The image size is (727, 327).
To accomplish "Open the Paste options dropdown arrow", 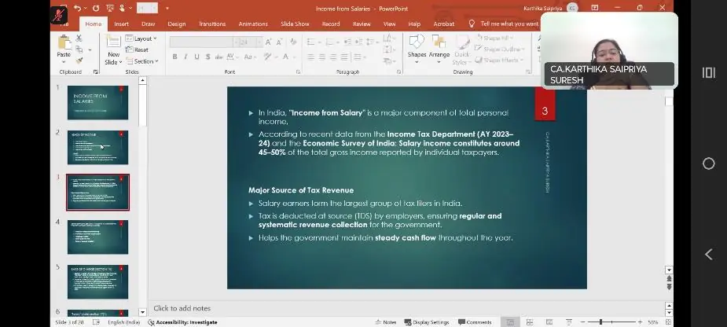I will click(x=64, y=61).
